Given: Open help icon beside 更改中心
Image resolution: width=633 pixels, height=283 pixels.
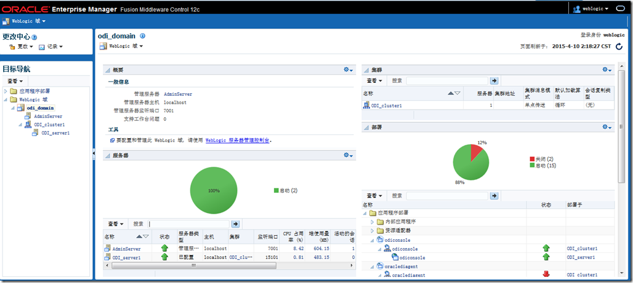Looking at the screenshot, I should pos(34,37).
